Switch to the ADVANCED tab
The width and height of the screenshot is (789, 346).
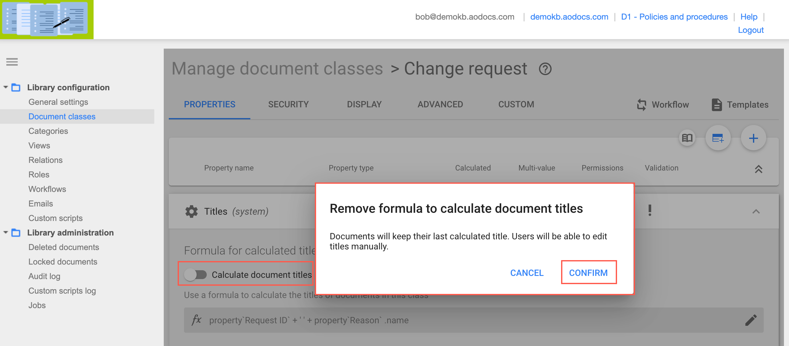click(x=440, y=104)
